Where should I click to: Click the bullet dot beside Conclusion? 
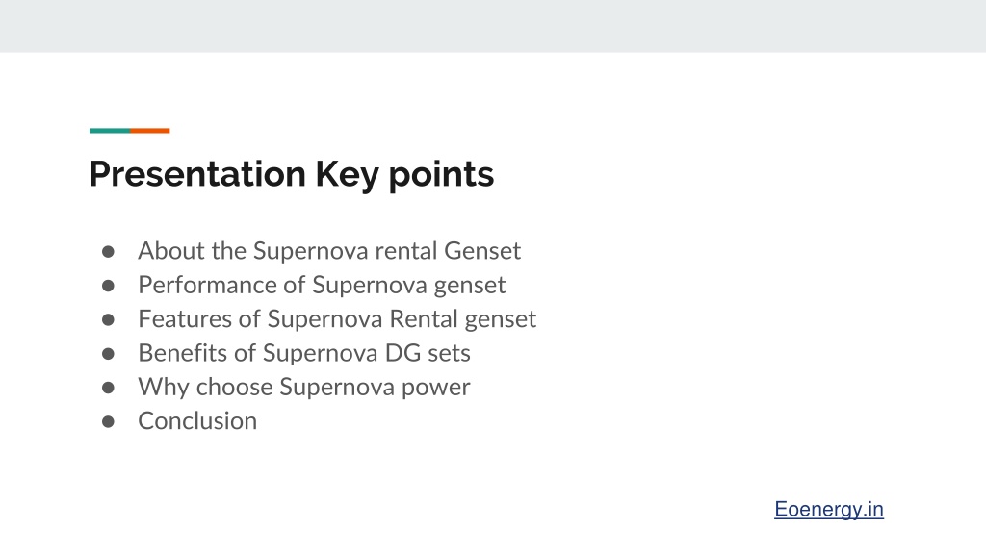click(108, 421)
